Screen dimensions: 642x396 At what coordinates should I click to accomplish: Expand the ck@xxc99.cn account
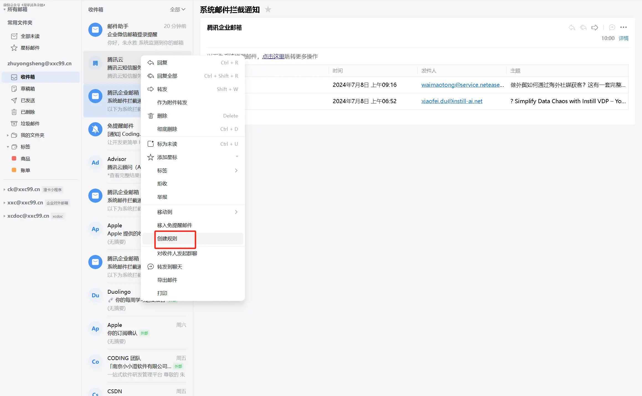click(x=4, y=189)
